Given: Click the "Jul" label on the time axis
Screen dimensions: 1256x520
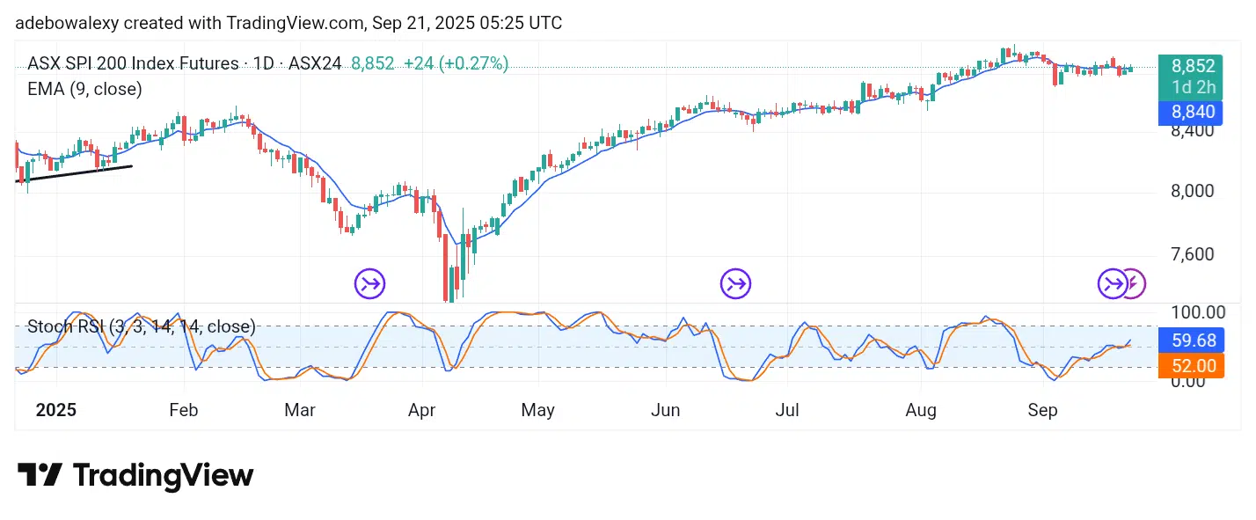Looking at the screenshot, I should pos(787,410).
